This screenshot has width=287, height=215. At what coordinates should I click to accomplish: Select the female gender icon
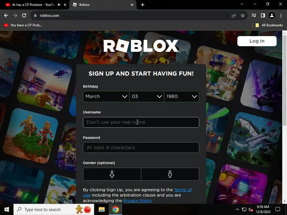[112, 174]
